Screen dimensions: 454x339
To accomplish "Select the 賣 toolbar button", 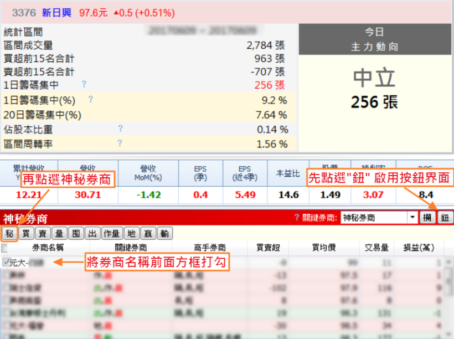I will [x=43, y=234].
